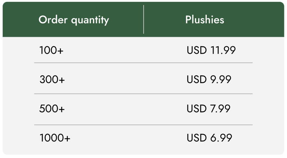287x158 pixels.
Task: Click the vertical divider in the green header
Action: click(143, 20)
